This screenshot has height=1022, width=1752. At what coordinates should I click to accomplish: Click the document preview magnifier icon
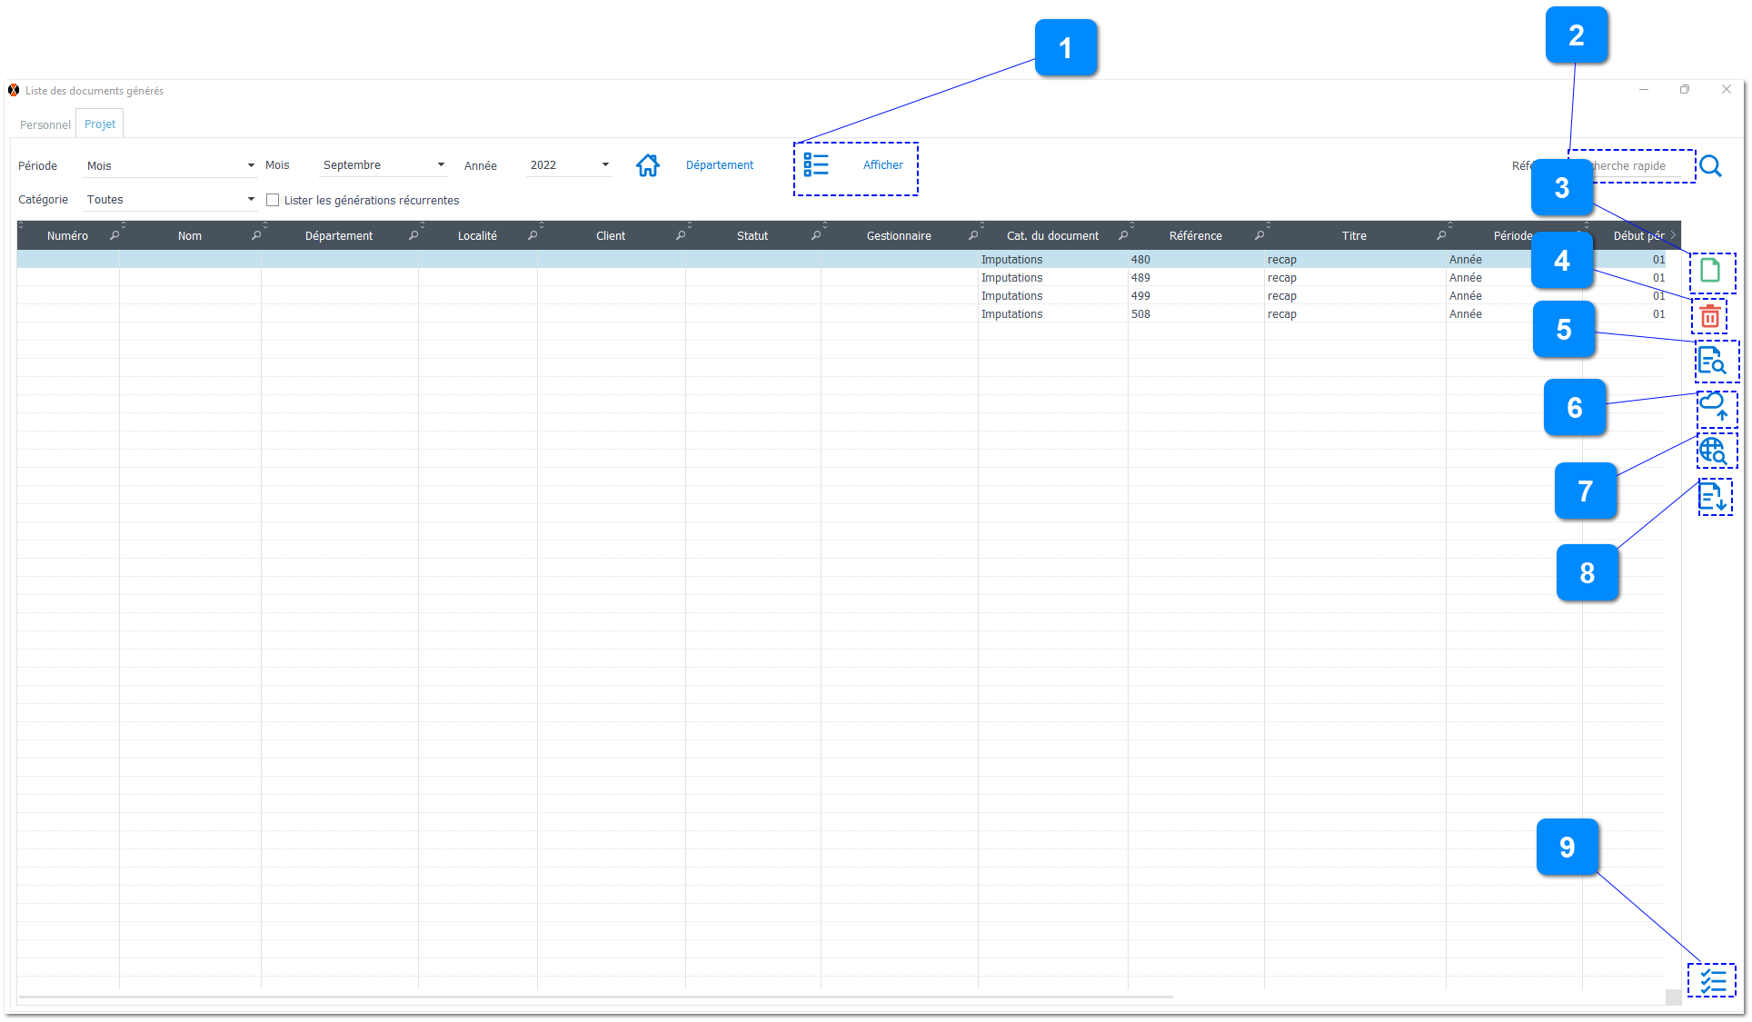click(x=1711, y=361)
